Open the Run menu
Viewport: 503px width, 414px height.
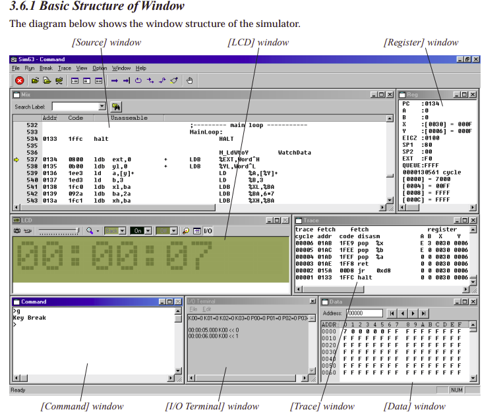click(x=30, y=68)
